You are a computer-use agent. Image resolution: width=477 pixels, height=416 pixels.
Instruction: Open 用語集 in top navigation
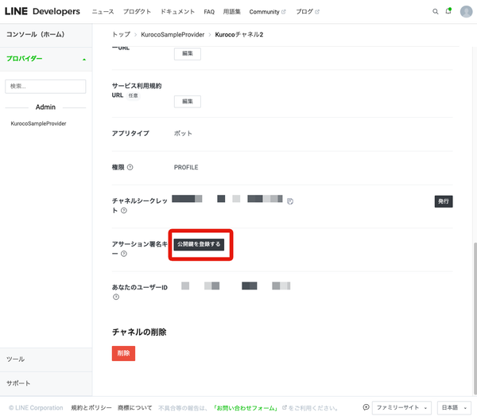(x=232, y=12)
